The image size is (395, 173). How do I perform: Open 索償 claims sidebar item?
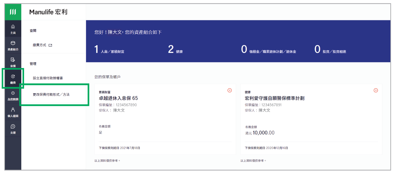(x=13, y=62)
